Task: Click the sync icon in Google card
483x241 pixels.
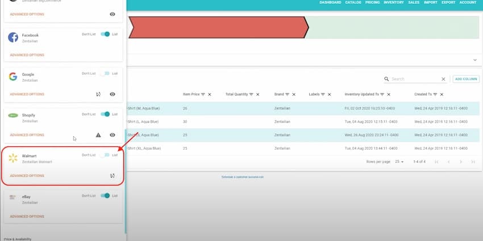Action: pyautogui.click(x=98, y=94)
